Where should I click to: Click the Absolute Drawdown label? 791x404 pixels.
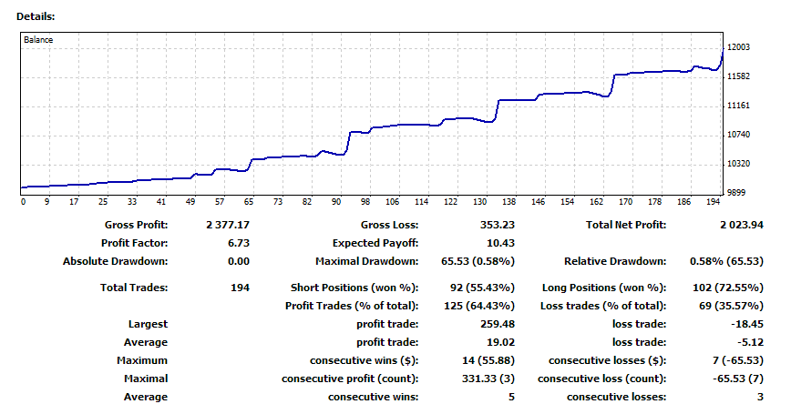[x=115, y=261]
